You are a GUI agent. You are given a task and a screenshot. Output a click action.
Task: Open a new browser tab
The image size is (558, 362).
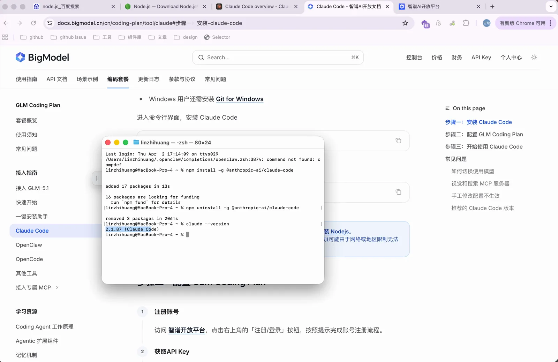[x=492, y=7]
